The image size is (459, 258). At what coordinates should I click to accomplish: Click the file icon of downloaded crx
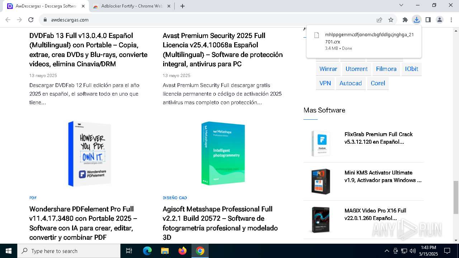(316, 35)
